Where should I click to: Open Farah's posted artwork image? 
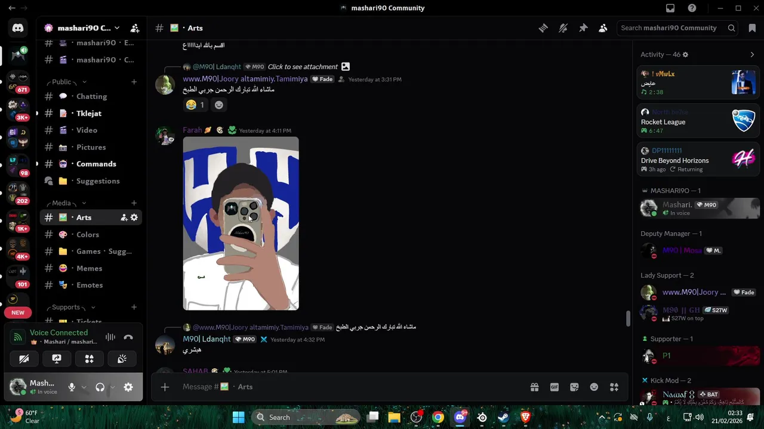(241, 223)
